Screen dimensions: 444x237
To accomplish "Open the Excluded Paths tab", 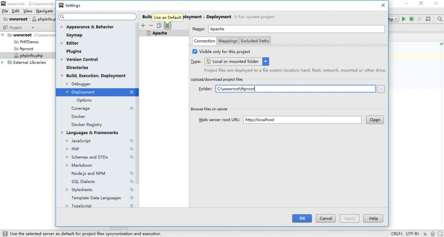I will click(x=255, y=41).
